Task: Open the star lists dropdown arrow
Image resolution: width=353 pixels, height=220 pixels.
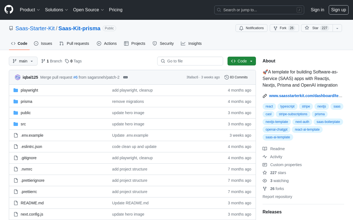Action: [x=337, y=28]
